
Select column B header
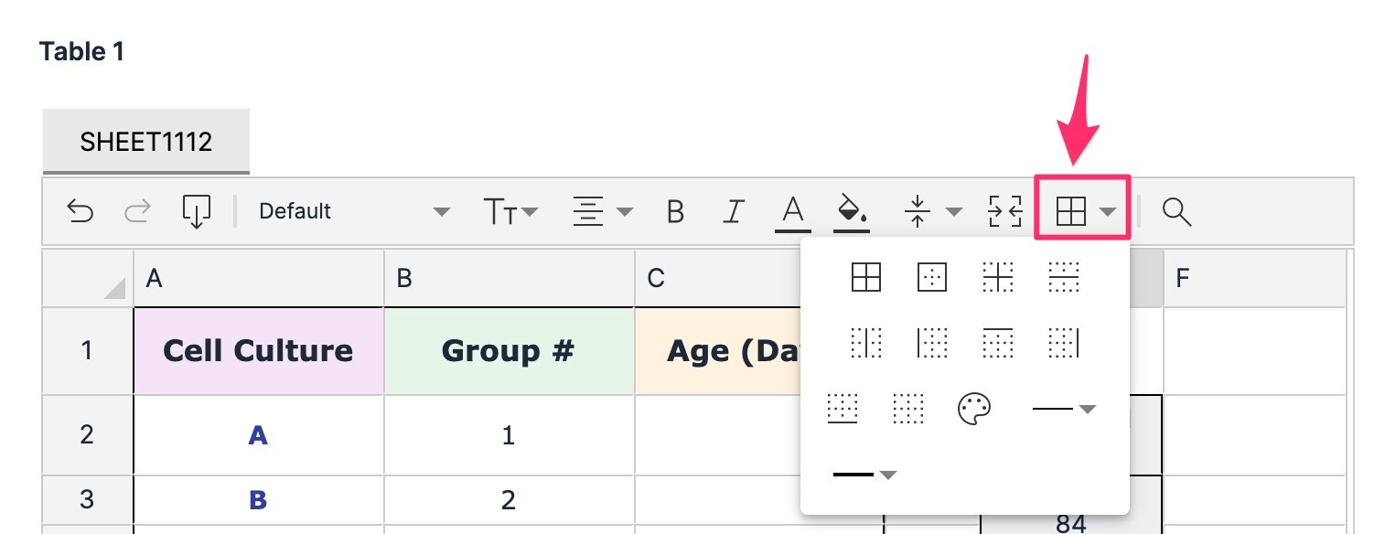point(509,279)
